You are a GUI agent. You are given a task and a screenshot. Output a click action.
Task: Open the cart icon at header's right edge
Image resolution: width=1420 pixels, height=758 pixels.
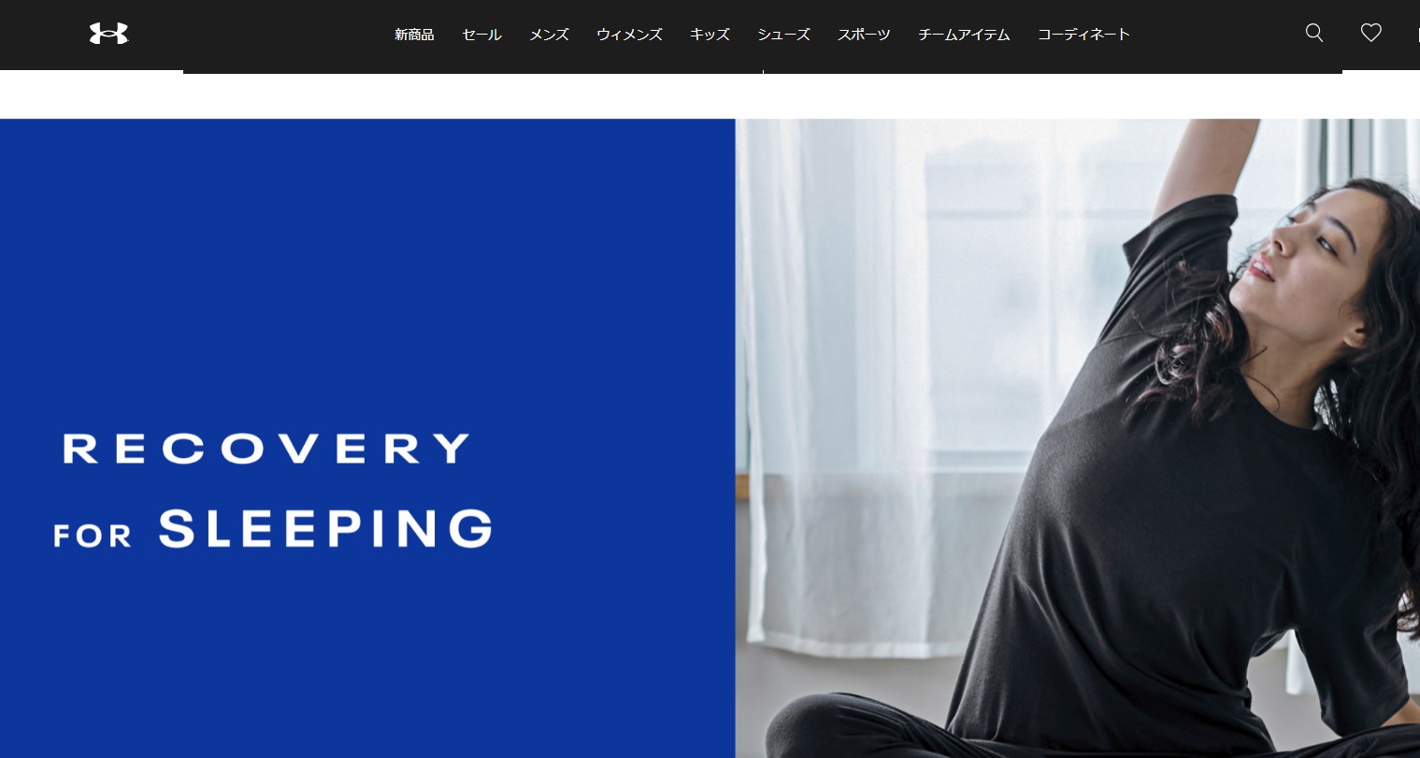[x=1417, y=34]
